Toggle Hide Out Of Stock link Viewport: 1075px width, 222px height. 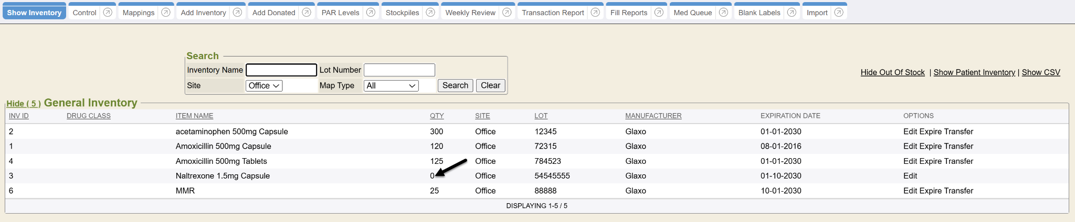tap(892, 72)
